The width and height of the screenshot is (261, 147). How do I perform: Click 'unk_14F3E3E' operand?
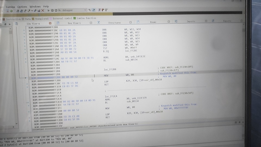(x=138, y=57)
